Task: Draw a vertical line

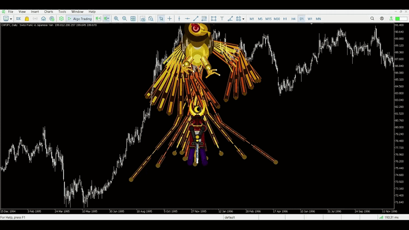Action: pos(179,19)
